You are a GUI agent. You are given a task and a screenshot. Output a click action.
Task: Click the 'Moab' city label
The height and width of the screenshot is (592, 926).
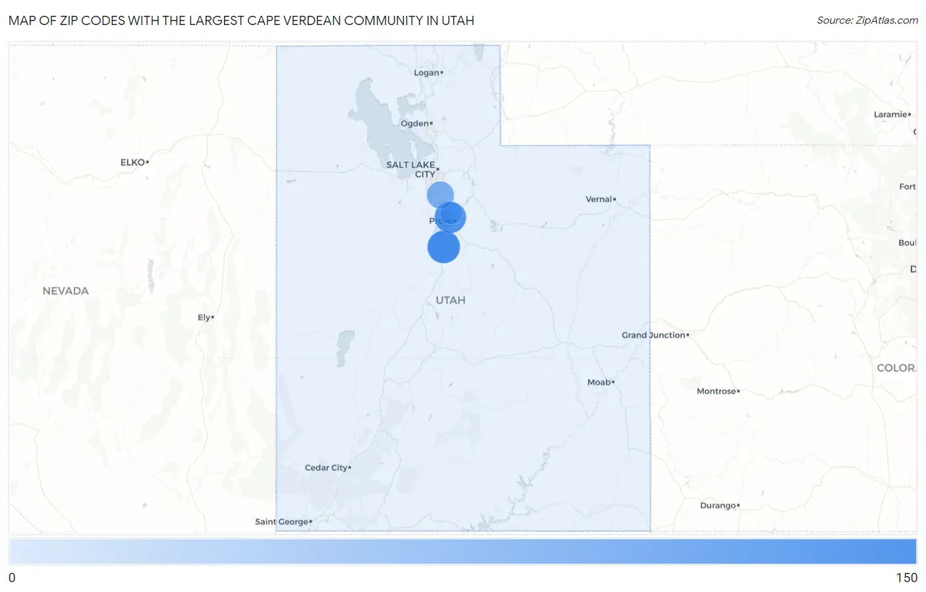[601, 382]
